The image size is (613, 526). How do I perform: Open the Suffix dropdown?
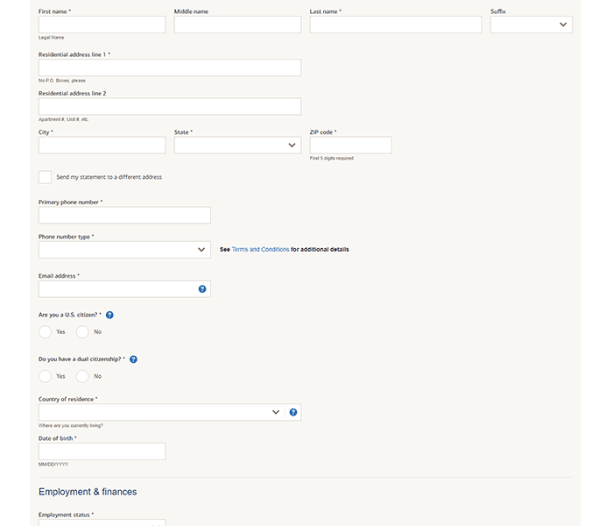coord(531,25)
